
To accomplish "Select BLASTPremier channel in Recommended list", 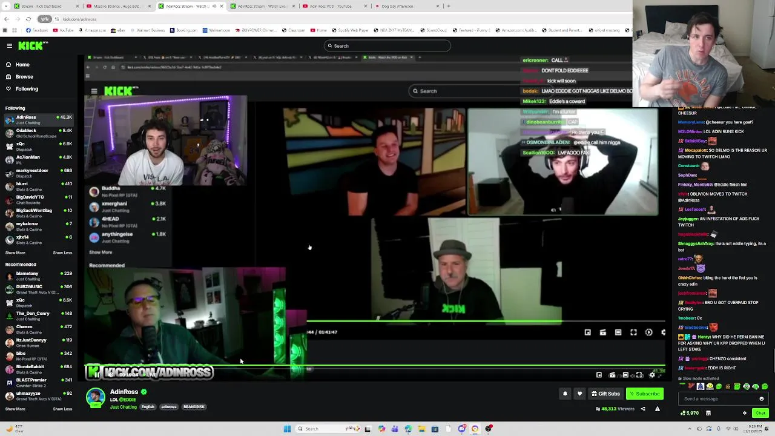I will (x=39, y=382).
